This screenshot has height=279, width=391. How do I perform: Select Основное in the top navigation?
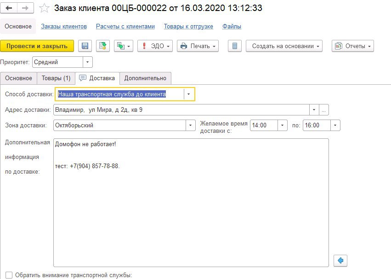coord(18,27)
